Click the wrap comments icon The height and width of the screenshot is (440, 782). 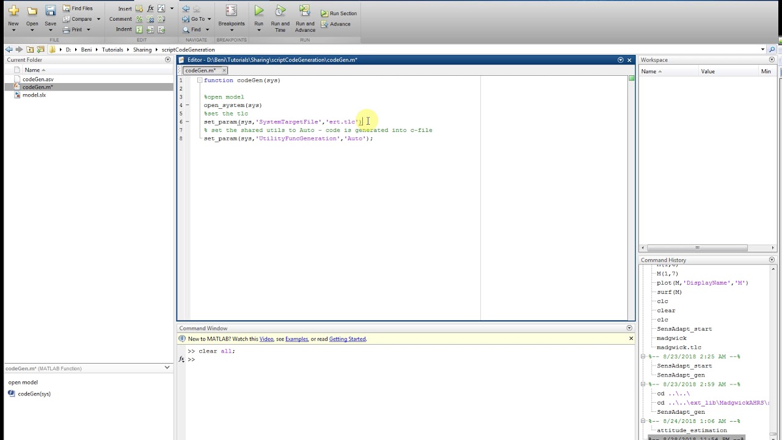(x=161, y=19)
